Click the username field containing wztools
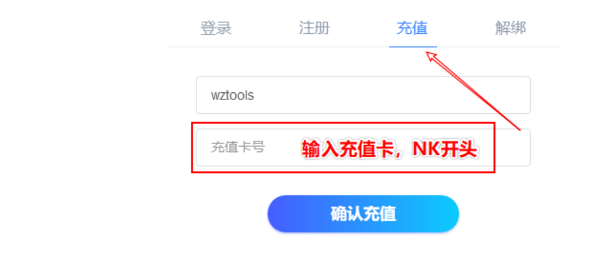The image size is (592, 268). (x=363, y=95)
